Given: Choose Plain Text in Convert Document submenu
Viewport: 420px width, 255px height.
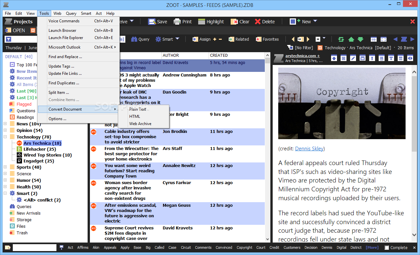Looking at the screenshot, I should pos(144,109).
